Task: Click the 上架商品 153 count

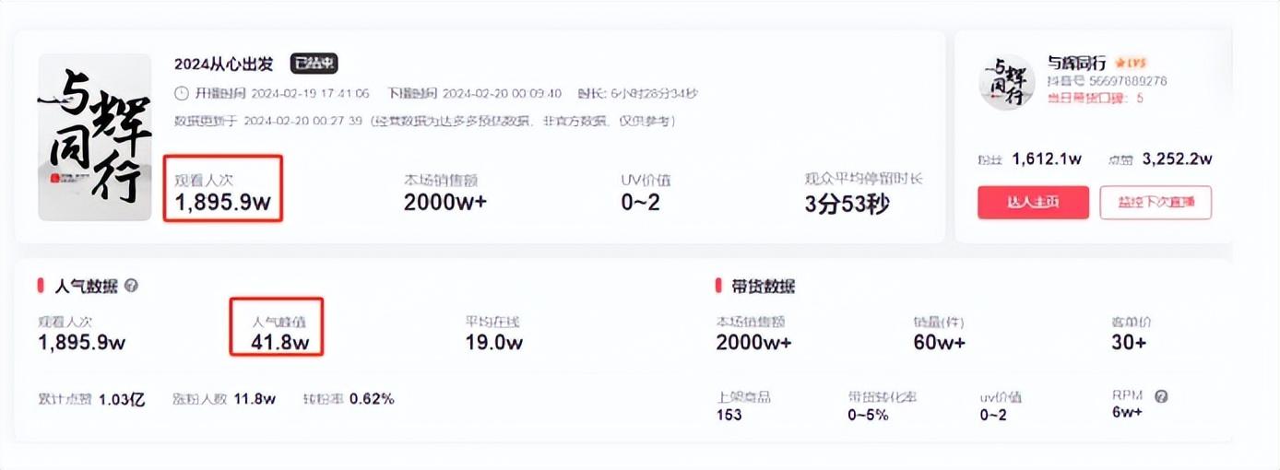Action: pyautogui.click(x=729, y=415)
